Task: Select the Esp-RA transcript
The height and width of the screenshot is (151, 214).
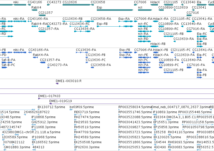Action: [126, 21]
